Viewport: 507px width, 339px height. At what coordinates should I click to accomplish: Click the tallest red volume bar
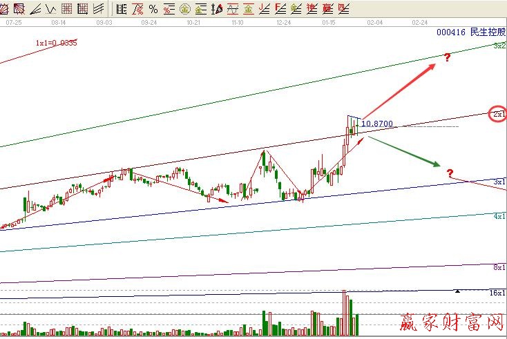pos(344,313)
